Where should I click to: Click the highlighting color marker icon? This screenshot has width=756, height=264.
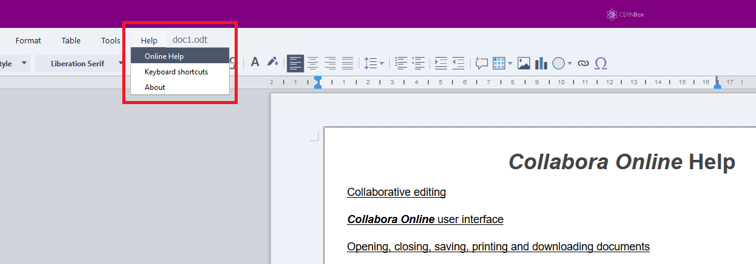[x=272, y=62]
